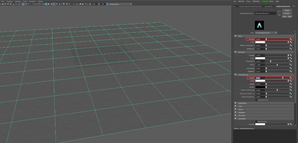Toggle the Film Gate icon

tap(26, 4)
